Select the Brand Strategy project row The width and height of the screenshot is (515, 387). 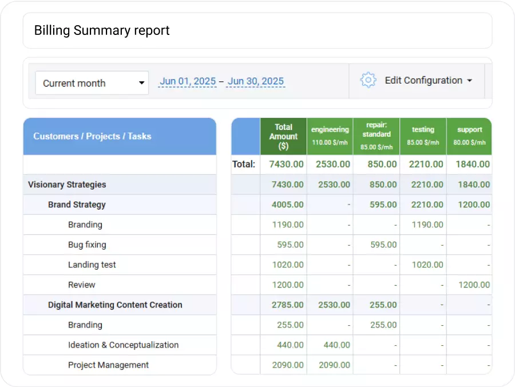pos(77,204)
